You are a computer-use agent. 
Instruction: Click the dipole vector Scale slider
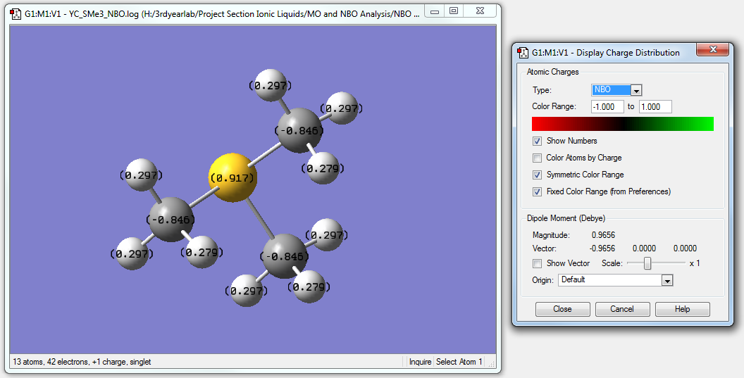647,263
